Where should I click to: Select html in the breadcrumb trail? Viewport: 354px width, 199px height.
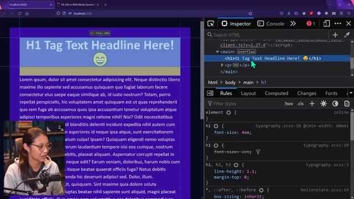coord(212,82)
